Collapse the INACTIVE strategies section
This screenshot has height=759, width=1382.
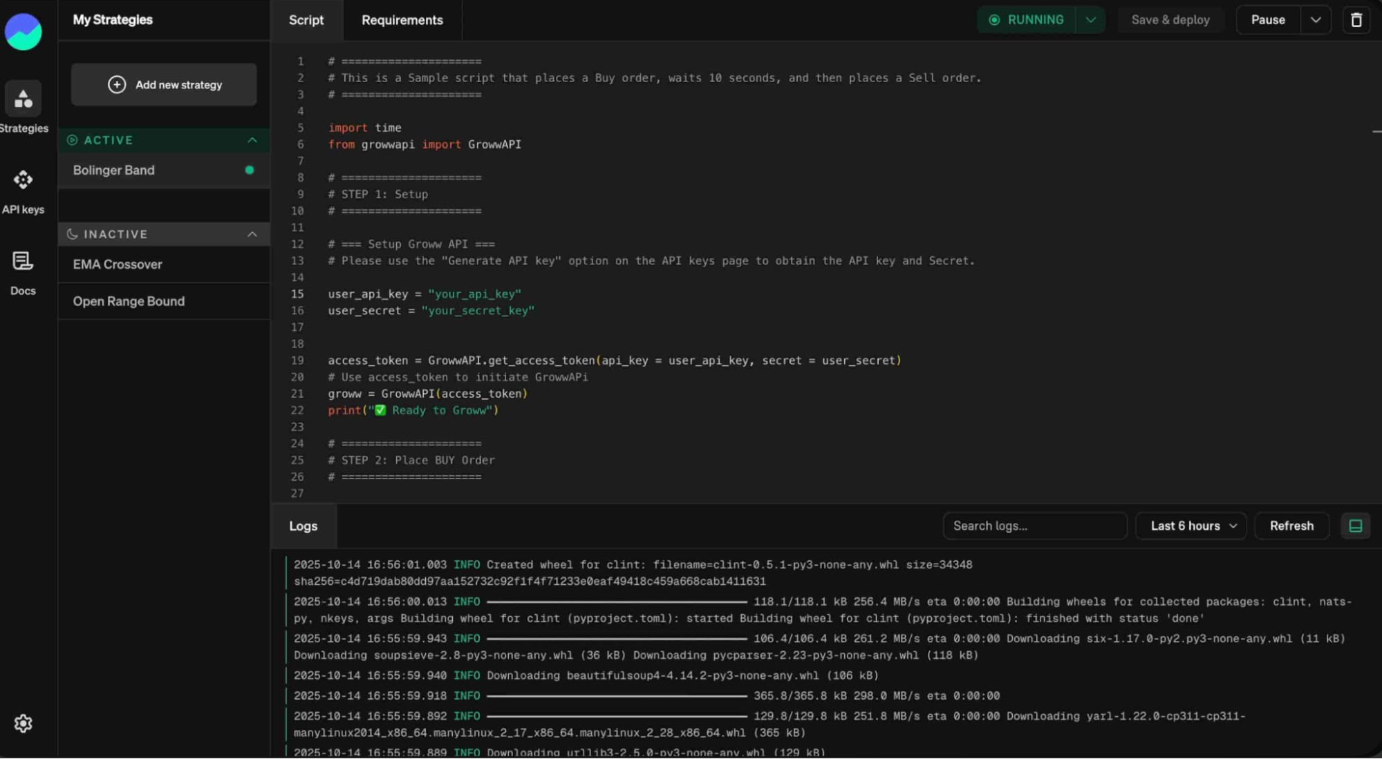(252, 234)
